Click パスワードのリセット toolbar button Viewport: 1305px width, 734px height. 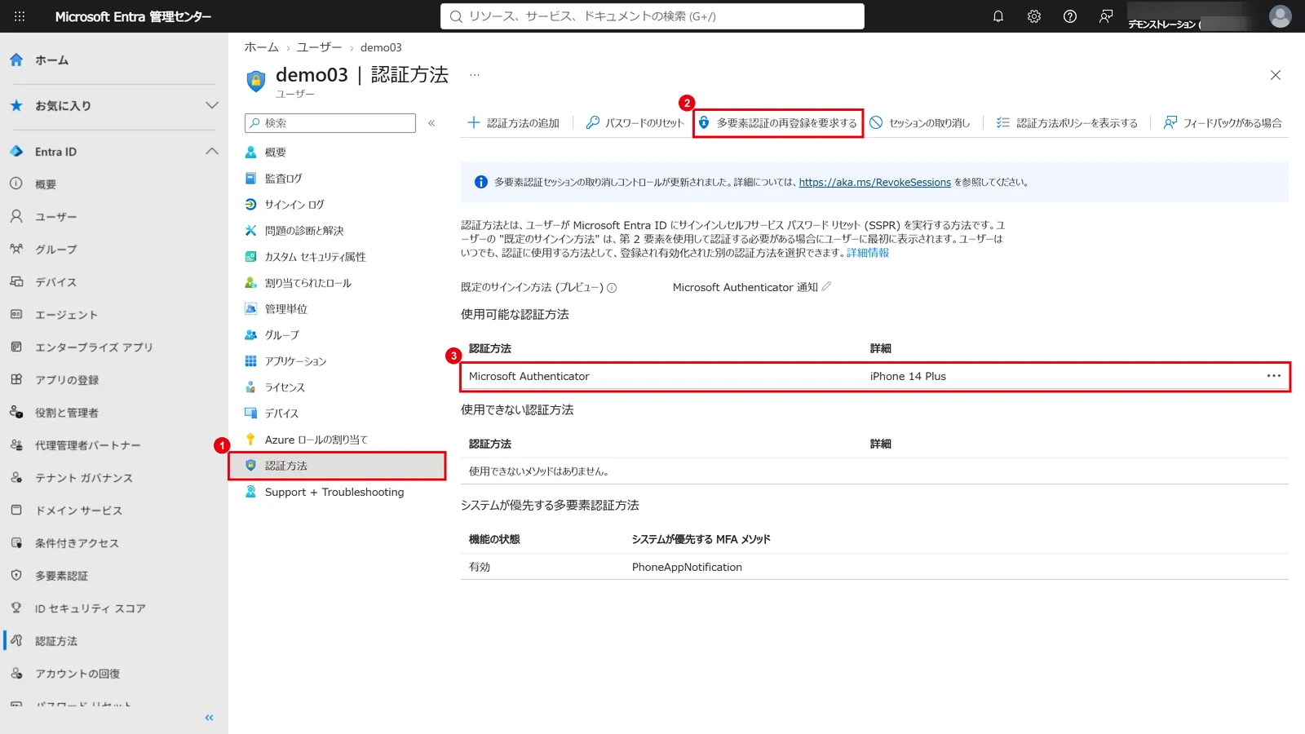pos(635,123)
